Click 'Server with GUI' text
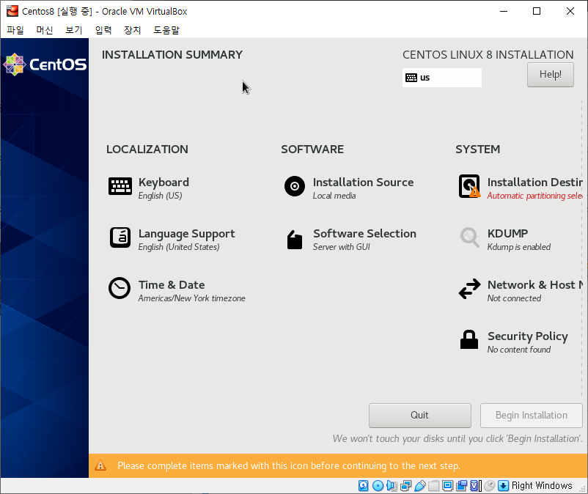 click(341, 247)
